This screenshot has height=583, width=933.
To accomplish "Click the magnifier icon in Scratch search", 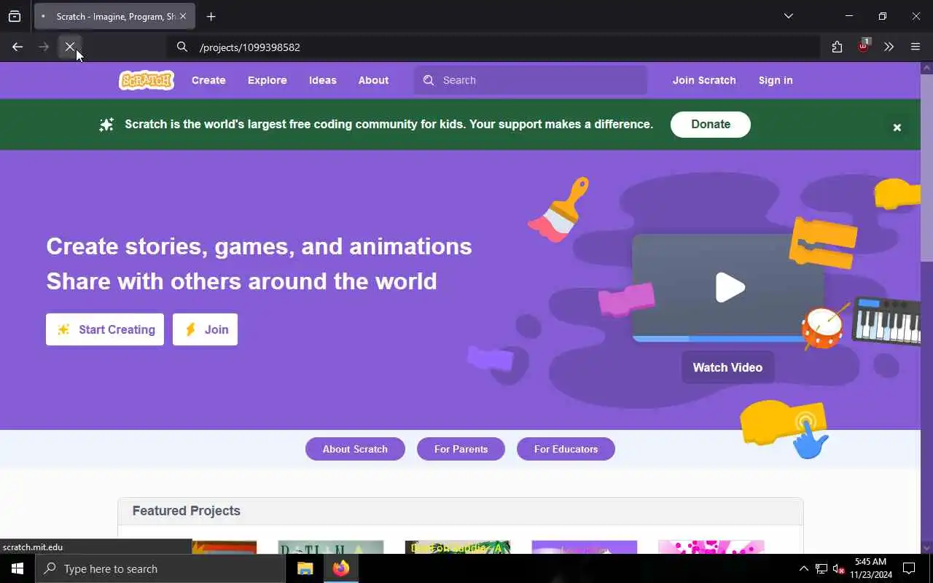I will coord(429,80).
